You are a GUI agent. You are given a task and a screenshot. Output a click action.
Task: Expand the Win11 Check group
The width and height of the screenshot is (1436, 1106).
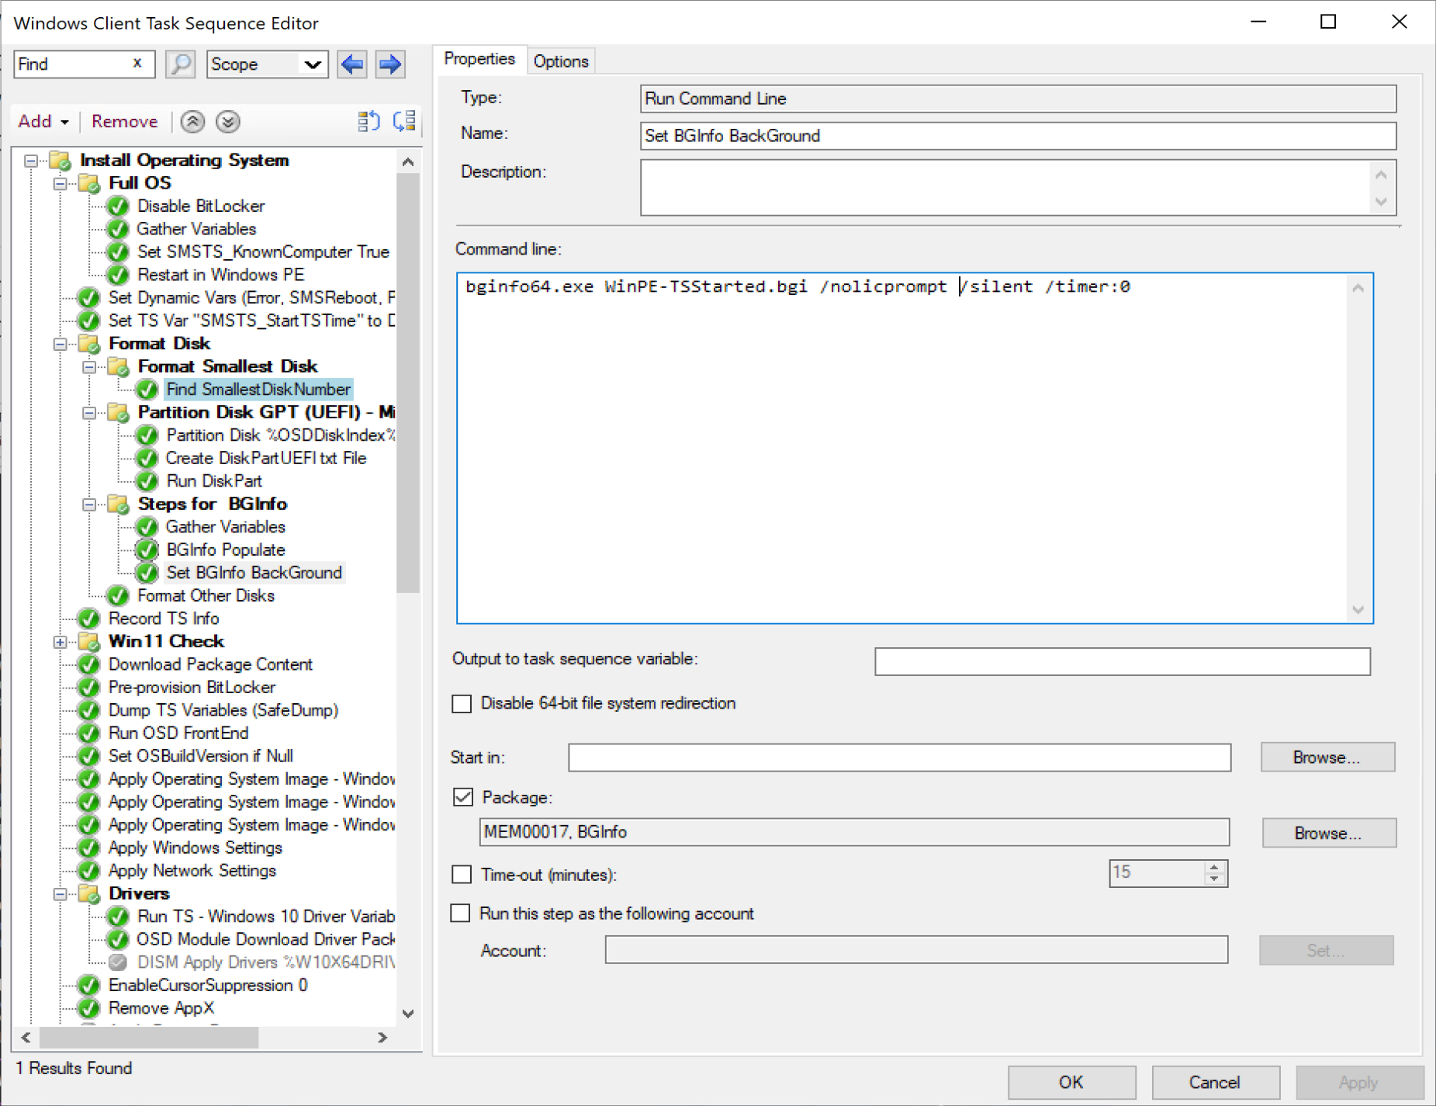pyautogui.click(x=60, y=642)
